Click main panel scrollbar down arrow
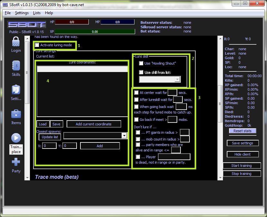This screenshot has height=217, width=267. click(220, 178)
